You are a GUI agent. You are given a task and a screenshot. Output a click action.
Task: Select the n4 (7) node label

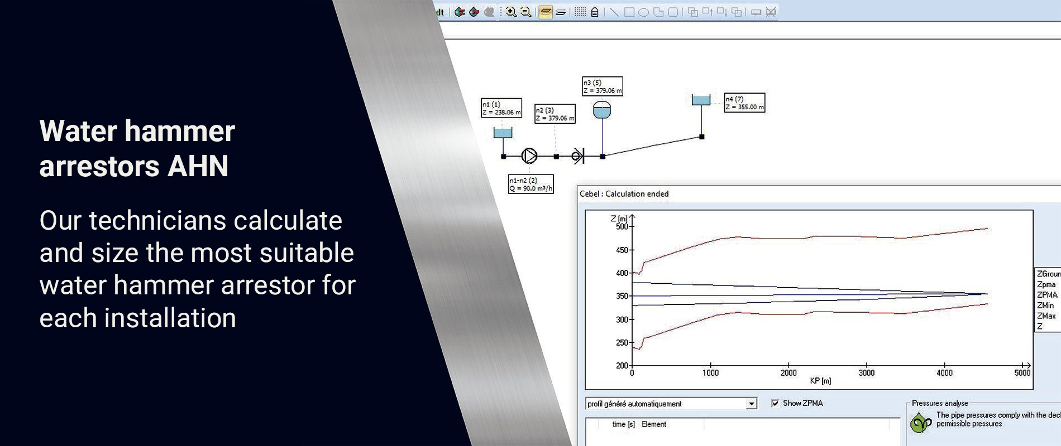click(744, 103)
